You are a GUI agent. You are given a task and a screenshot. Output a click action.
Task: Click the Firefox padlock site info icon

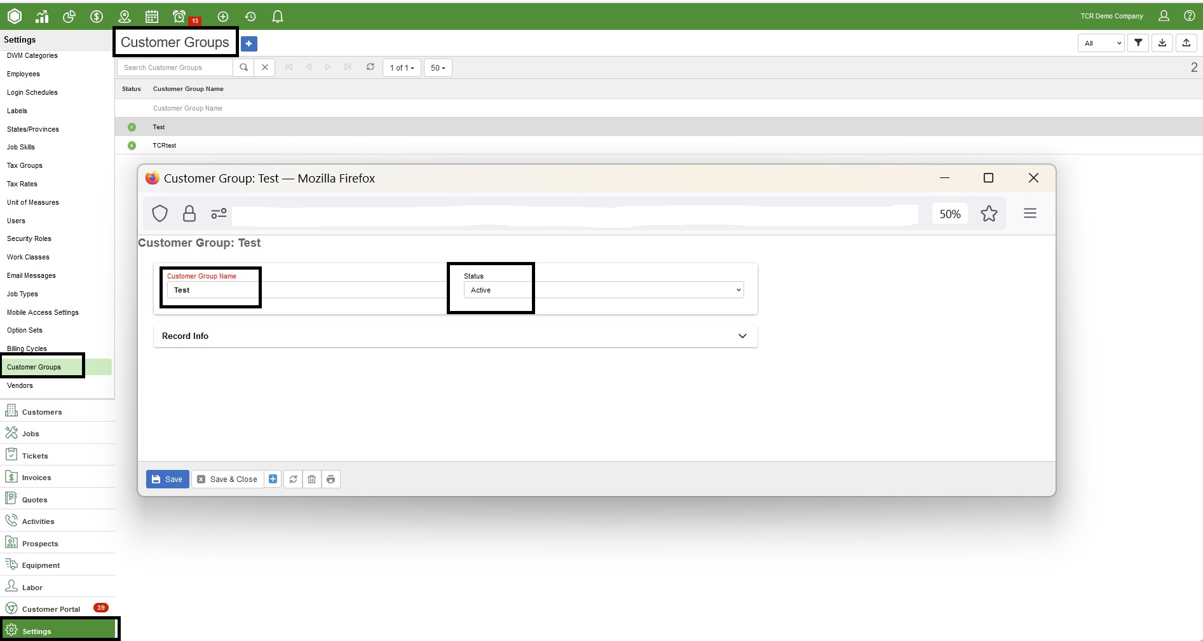point(189,214)
